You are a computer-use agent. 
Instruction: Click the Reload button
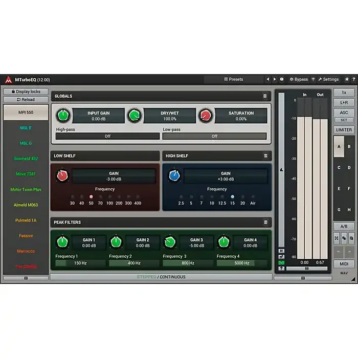[26, 100]
